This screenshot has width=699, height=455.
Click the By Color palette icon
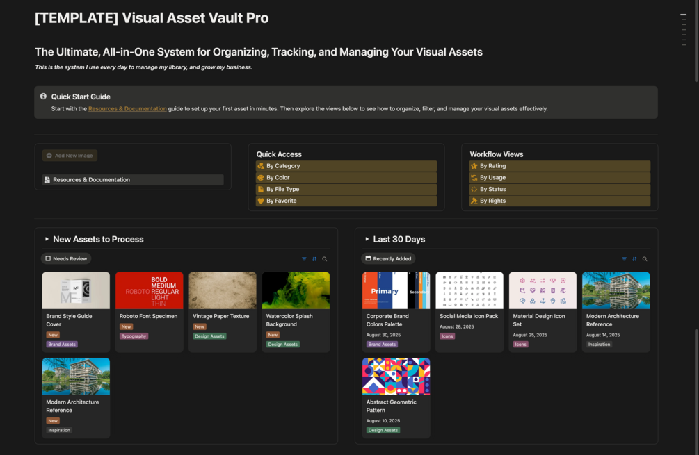[x=261, y=177]
